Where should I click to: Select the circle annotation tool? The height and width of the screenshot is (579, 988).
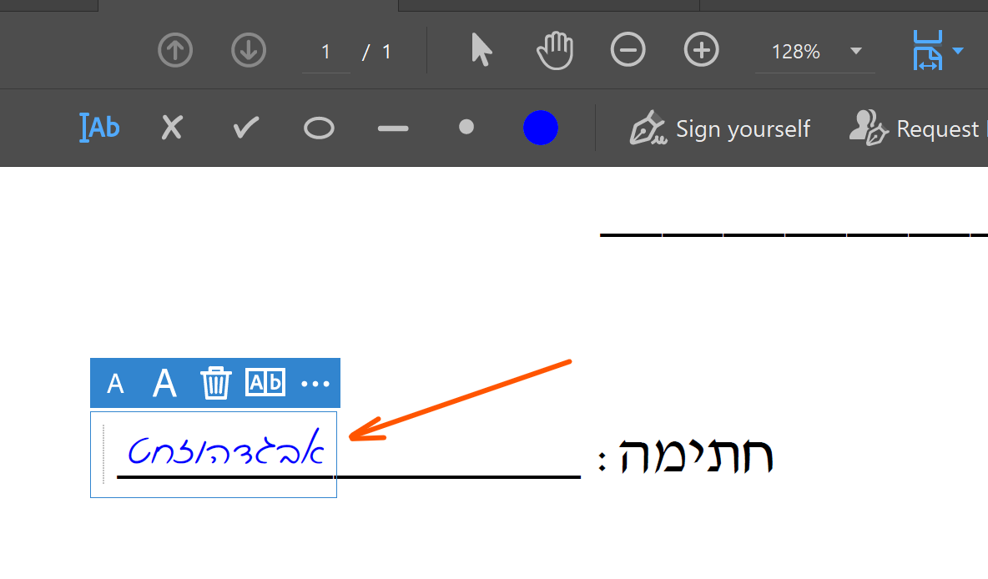[319, 128]
